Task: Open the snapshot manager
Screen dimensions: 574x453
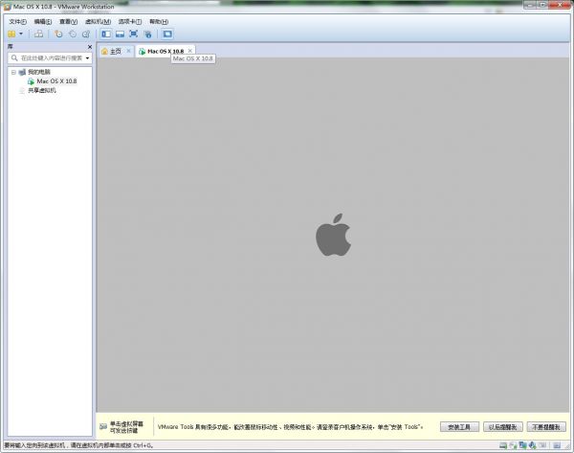Action: point(86,34)
